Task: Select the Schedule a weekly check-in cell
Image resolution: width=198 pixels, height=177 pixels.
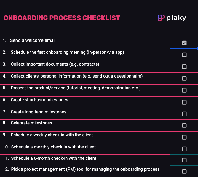Action: (52, 135)
